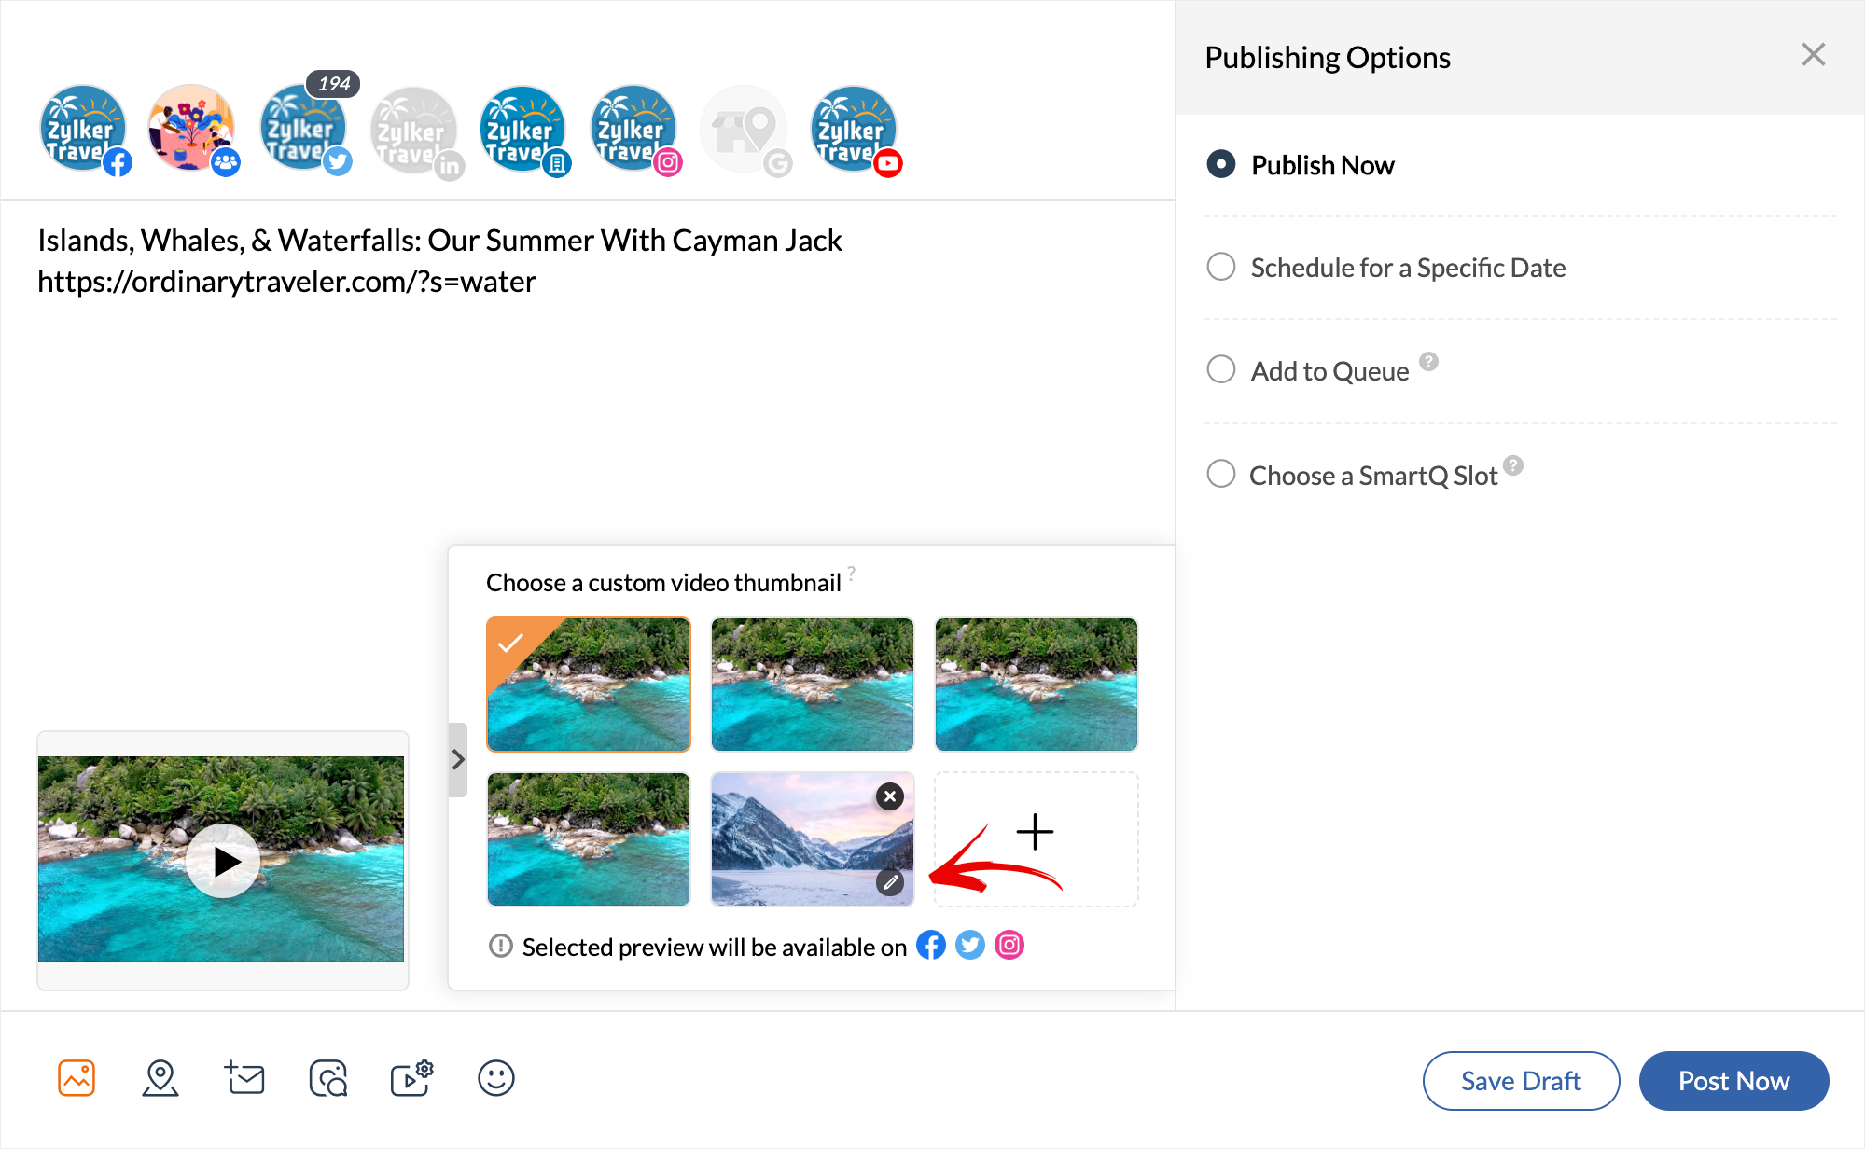Click the Save Draft button
1865x1149 pixels.
coord(1521,1081)
